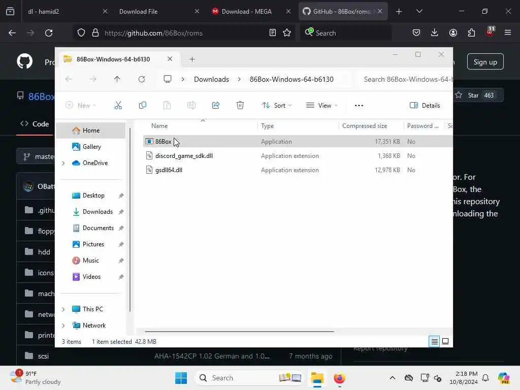Click the Explorer forward arrow
Image resolution: width=520 pixels, height=390 pixels.
(x=93, y=79)
